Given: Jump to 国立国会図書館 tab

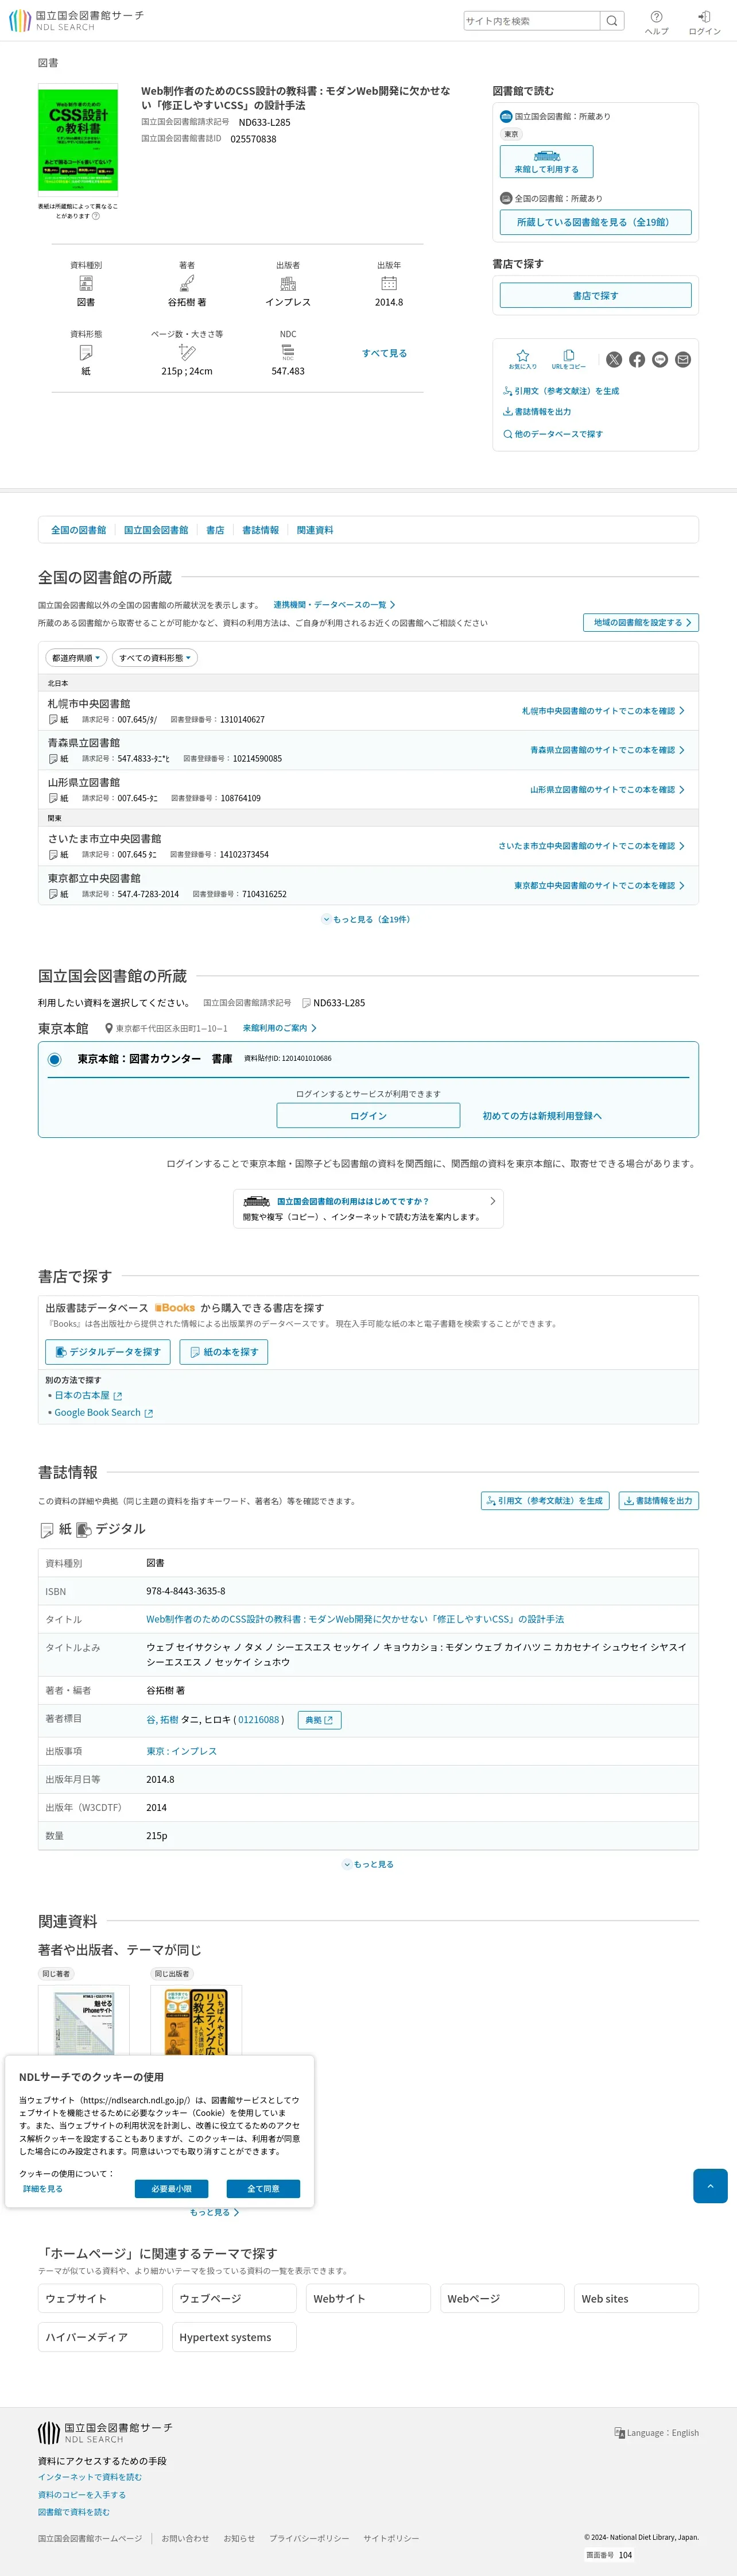Looking at the screenshot, I should [x=156, y=530].
